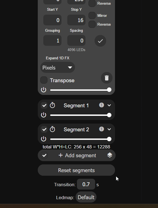Click the Default Ledmap button
158x208 pixels.
click(86, 197)
